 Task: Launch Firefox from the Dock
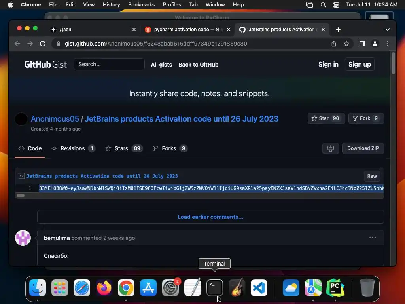[104, 288]
